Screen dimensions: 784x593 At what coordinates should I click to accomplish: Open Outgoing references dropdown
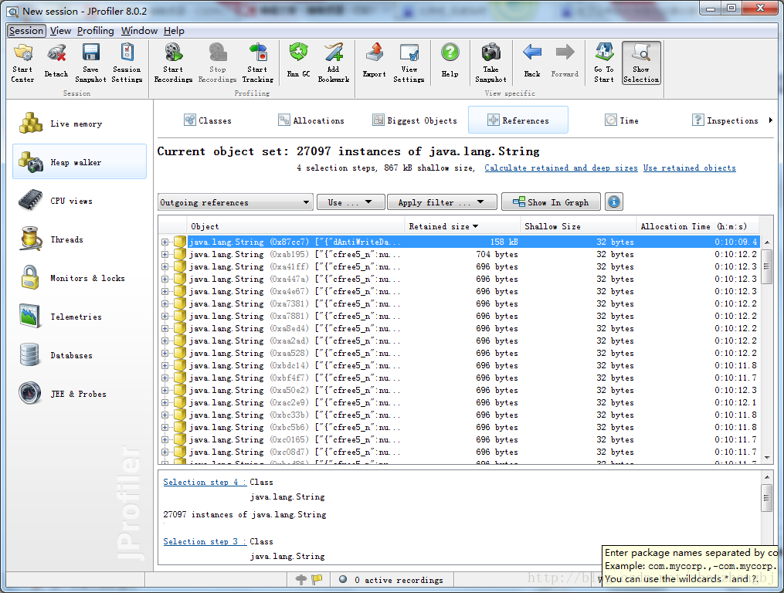pos(236,202)
